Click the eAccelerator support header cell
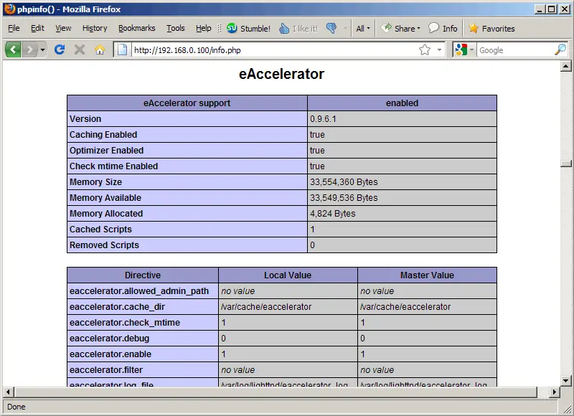 click(x=187, y=103)
